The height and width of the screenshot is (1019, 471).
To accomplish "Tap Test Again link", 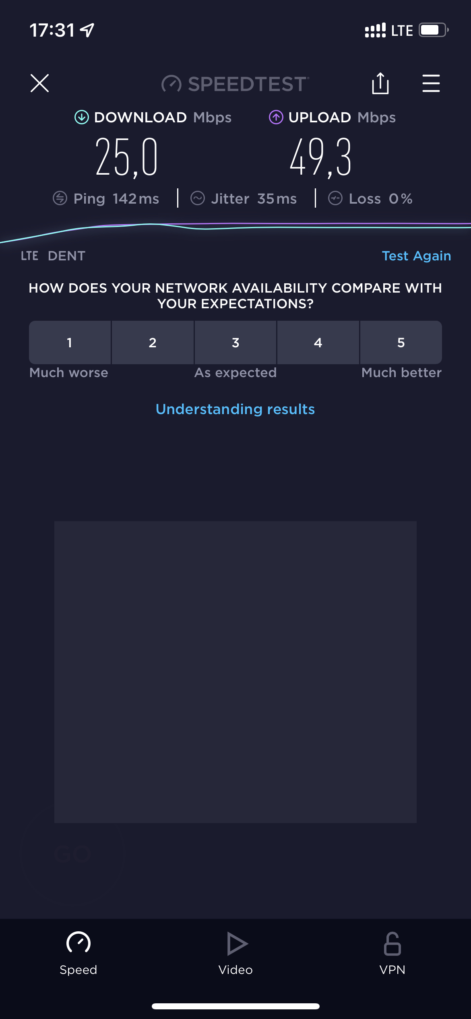I will point(416,256).
